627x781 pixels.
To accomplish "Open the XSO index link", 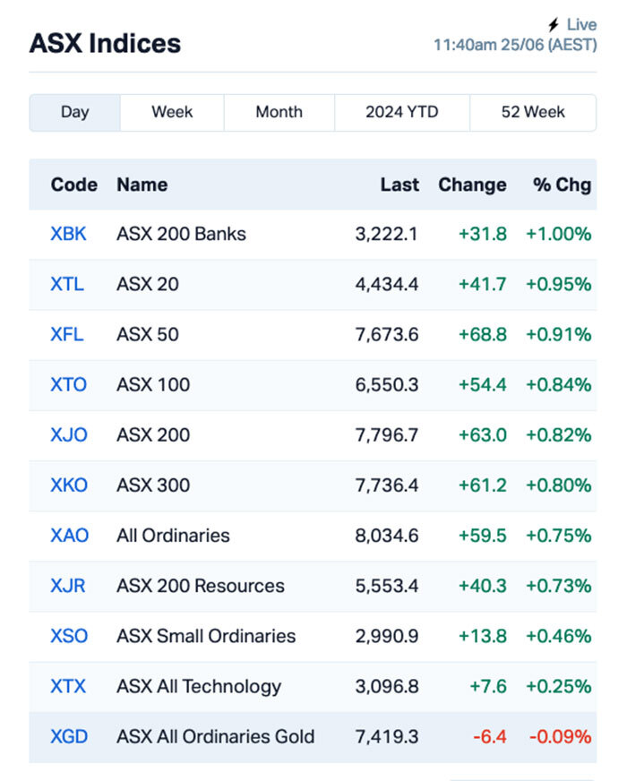I will [x=69, y=637].
